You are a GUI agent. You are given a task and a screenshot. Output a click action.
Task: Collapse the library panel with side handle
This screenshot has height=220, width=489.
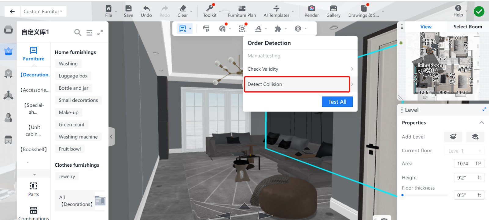point(111,137)
